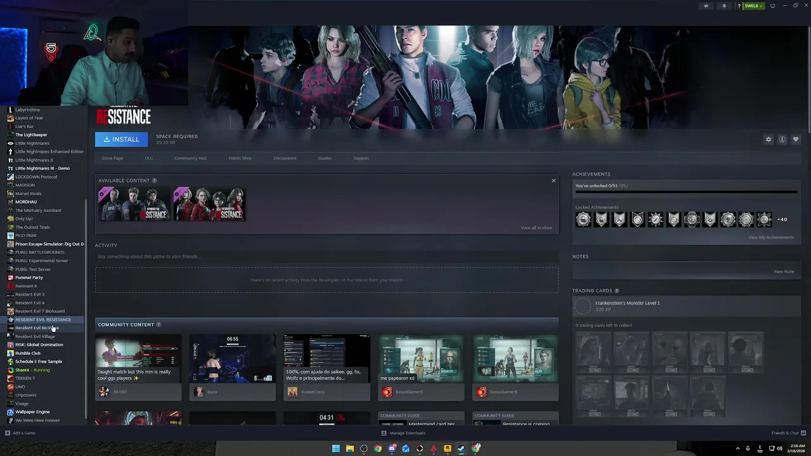Screen dimensions: 811x456
Task: Open the first Resistance DLC thumbnail
Action: 134,204
